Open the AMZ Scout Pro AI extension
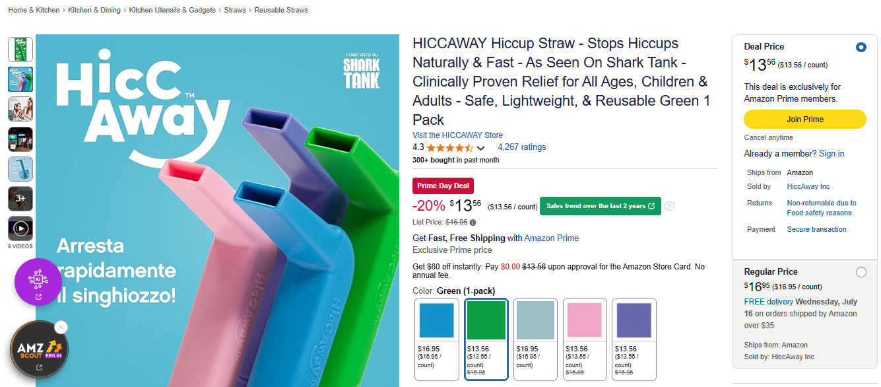 [x=38, y=349]
